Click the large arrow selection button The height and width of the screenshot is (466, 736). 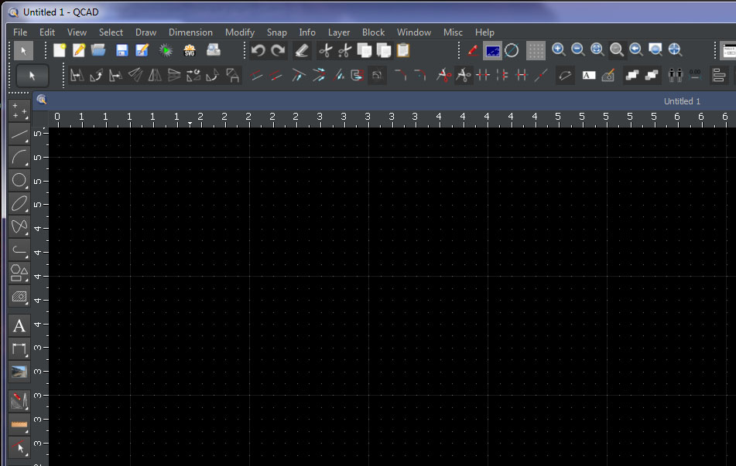click(x=33, y=76)
